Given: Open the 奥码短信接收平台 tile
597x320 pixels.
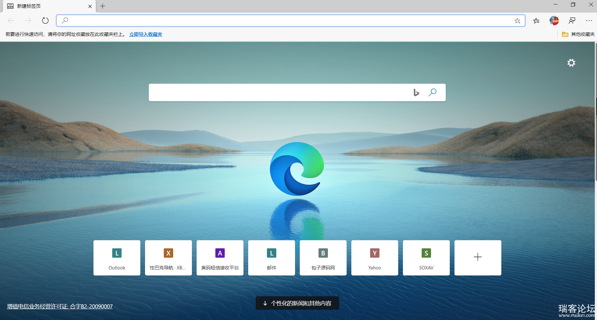Looking at the screenshot, I should click(x=220, y=258).
